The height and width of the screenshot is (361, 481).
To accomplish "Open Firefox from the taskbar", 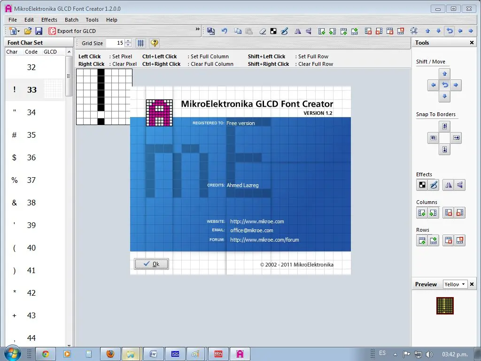I will tap(110, 354).
